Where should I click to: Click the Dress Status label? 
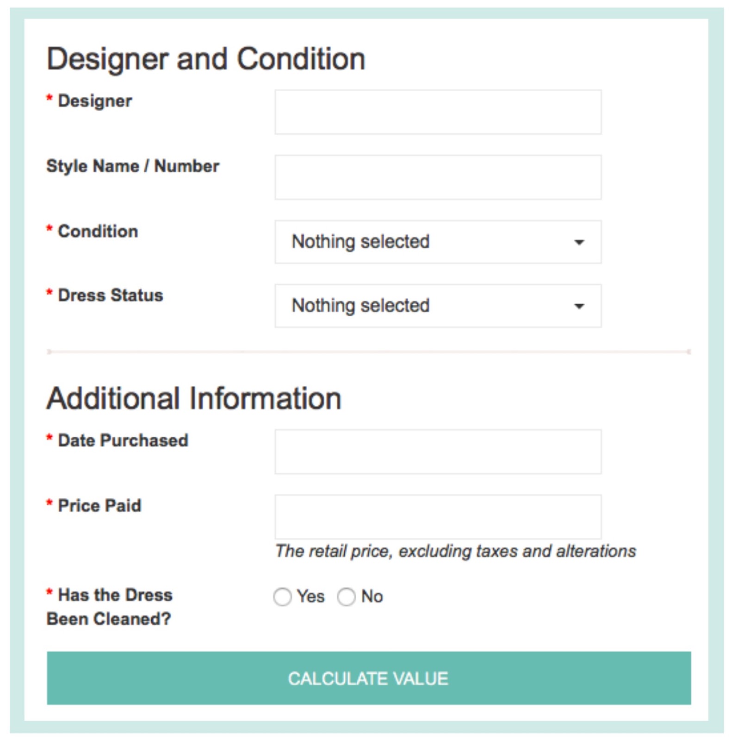(x=110, y=295)
